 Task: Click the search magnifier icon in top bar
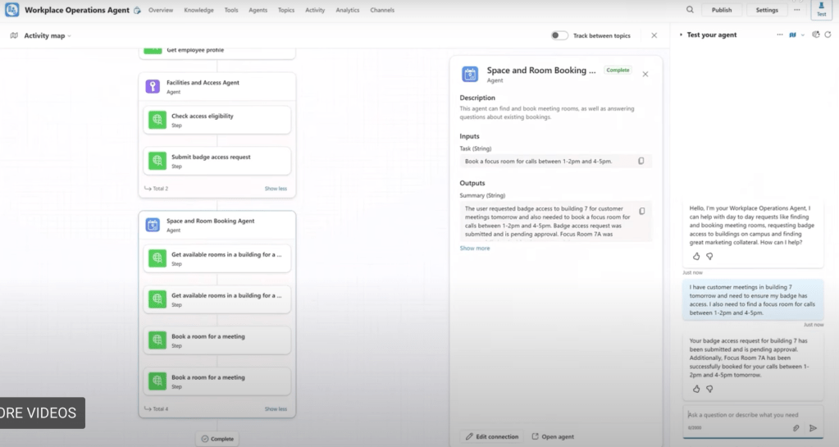[690, 10]
